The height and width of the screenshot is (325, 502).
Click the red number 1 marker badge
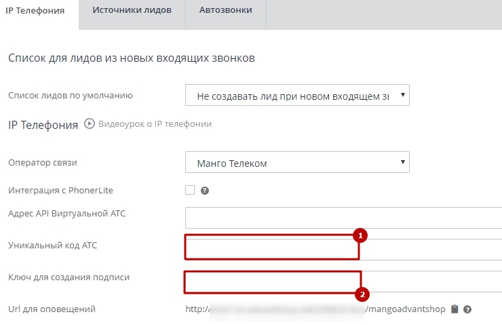(361, 235)
